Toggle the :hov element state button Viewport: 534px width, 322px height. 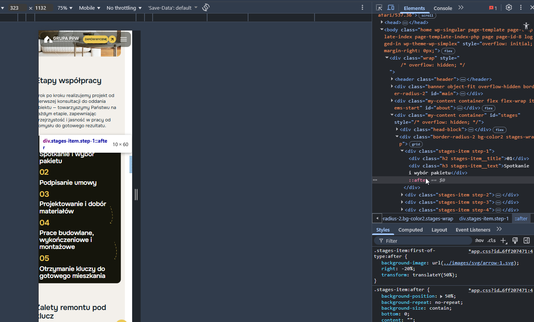click(479, 240)
